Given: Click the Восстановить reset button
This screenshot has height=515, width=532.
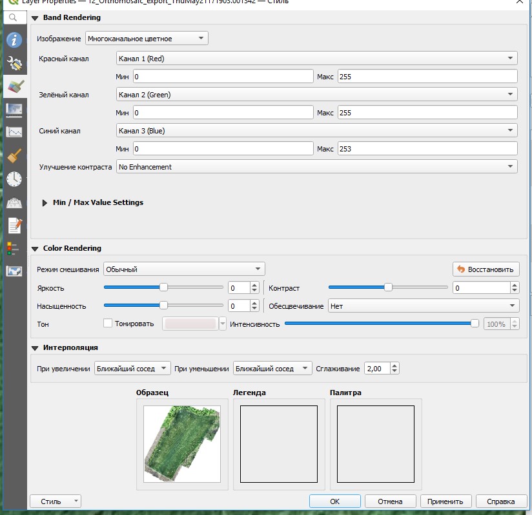Looking at the screenshot, I should click(486, 269).
